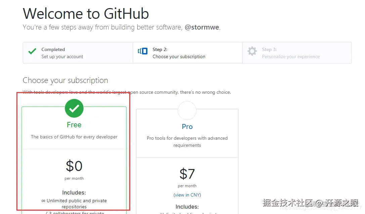Click the Step 3 gear icon
This screenshot has height=214, width=365.
click(252, 51)
